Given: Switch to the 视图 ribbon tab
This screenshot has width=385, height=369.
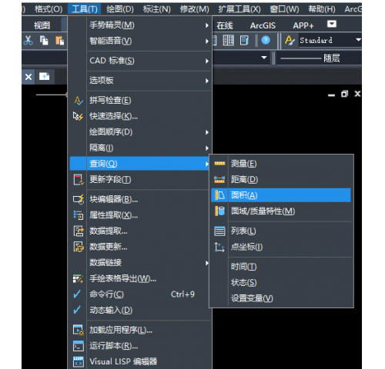Looking at the screenshot, I should [42, 25].
